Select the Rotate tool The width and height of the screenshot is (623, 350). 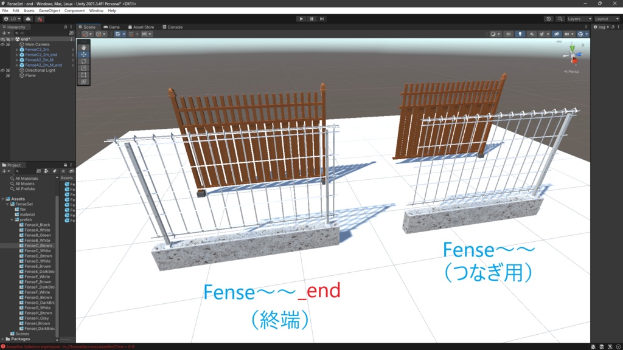pyautogui.click(x=83, y=61)
